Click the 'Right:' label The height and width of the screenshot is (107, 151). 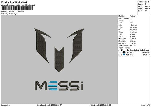[x=121, y=28]
